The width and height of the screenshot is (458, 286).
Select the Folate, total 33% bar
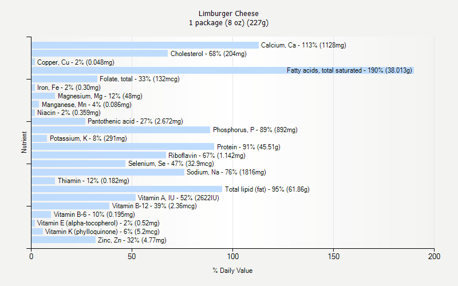coord(64,79)
